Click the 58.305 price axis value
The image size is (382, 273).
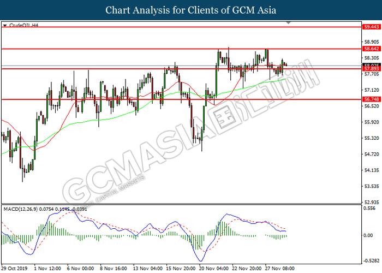tap(372, 58)
